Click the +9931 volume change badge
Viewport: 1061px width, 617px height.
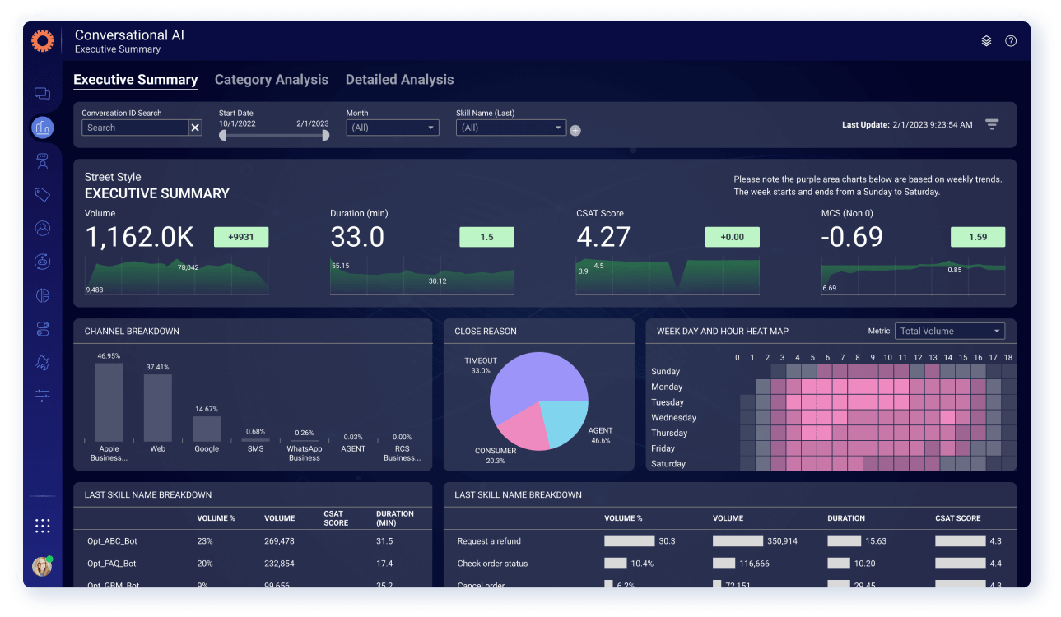241,237
